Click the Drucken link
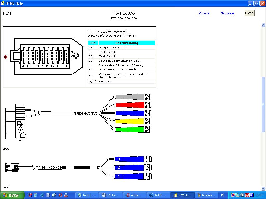266x199 pixels. click(227, 13)
